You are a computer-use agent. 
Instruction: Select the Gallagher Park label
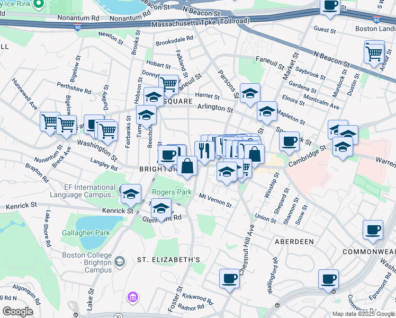click(86, 233)
